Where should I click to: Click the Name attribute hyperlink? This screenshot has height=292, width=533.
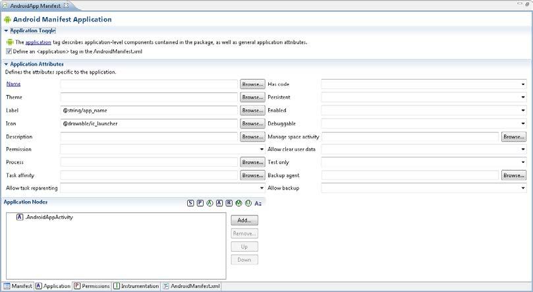pos(13,84)
